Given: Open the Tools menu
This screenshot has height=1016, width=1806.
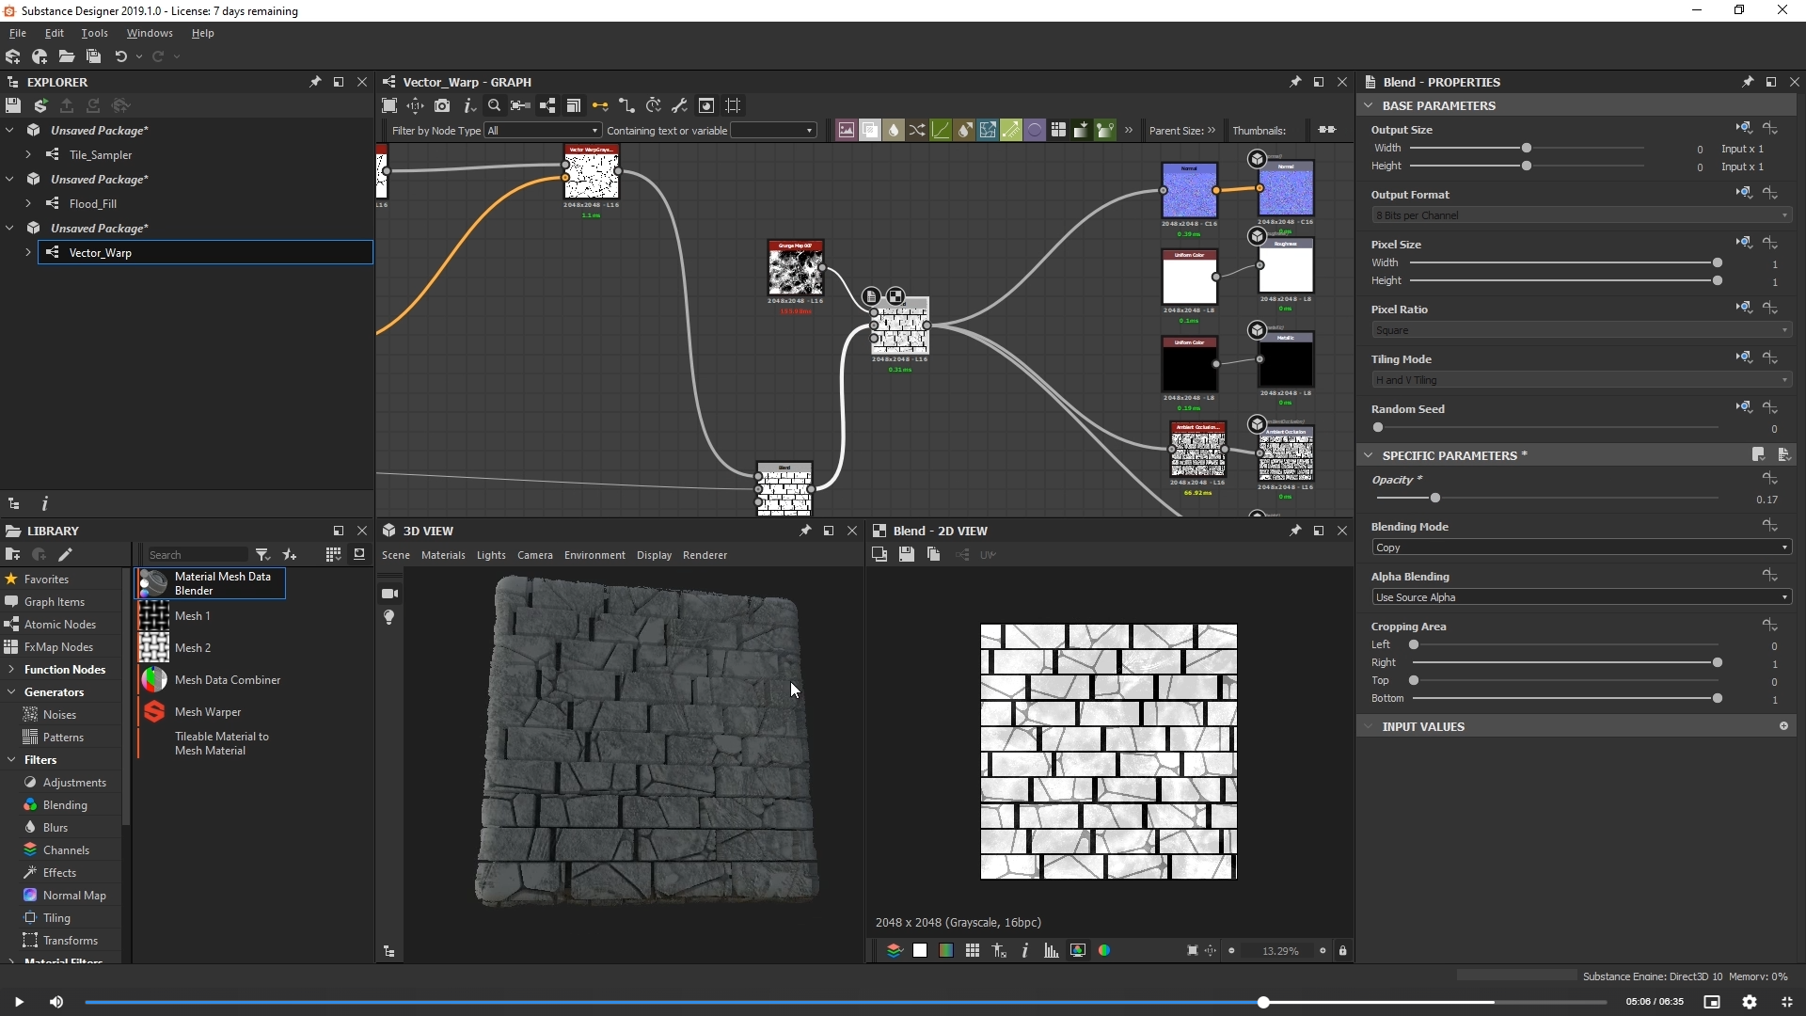Looking at the screenshot, I should pos(94,33).
